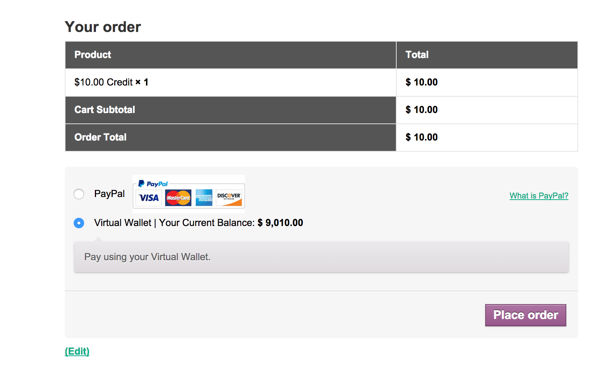Image resolution: width=605 pixels, height=371 pixels.
Task: Click the American Express card icon
Action: coord(204,198)
